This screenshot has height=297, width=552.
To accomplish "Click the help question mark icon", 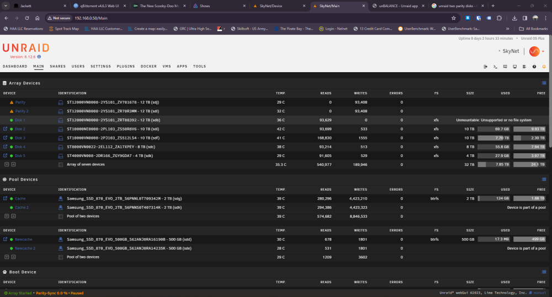I will click(534, 67).
